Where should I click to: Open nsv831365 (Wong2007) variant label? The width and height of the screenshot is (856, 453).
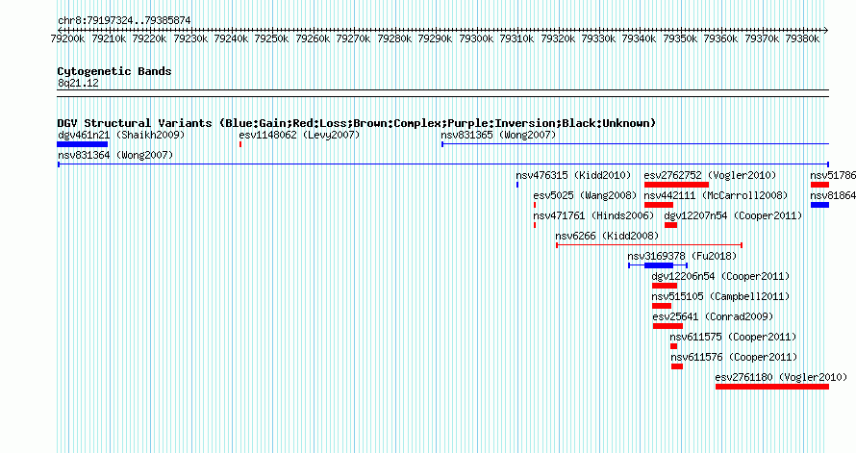pos(498,135)
